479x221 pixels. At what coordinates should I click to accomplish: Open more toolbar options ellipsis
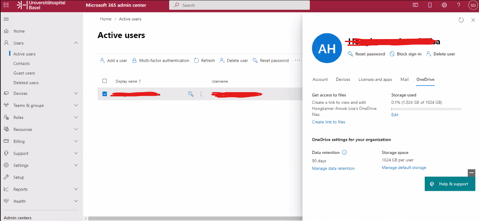pyautogui.click(x=297, y=60)
